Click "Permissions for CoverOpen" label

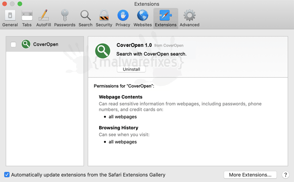pos(124,86)
